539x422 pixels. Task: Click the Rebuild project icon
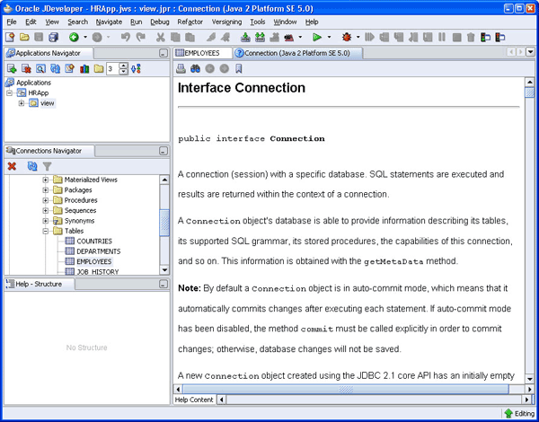pos(260,37)
